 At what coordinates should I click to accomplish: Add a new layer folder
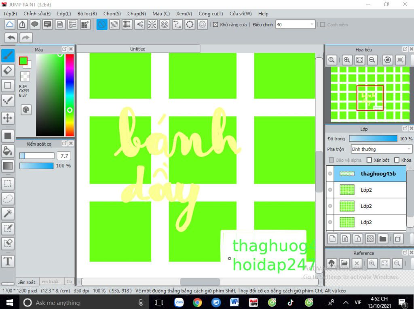coord(383,239)
